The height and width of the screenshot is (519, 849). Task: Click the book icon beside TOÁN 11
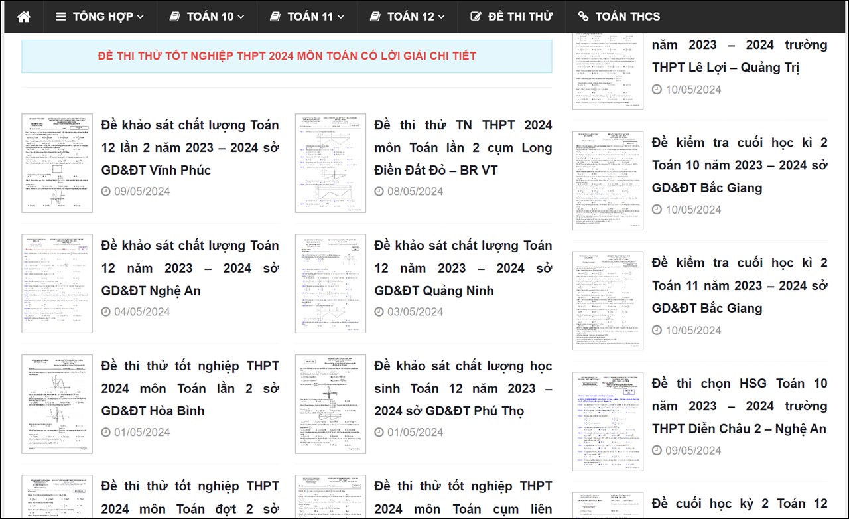tap(275, 17)
